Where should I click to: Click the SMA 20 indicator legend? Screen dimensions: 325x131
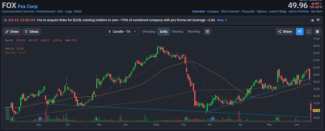pos(14,44)
